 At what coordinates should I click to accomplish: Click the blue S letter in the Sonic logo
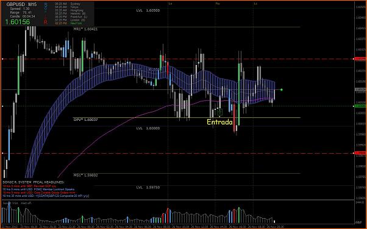pos(46,5)
